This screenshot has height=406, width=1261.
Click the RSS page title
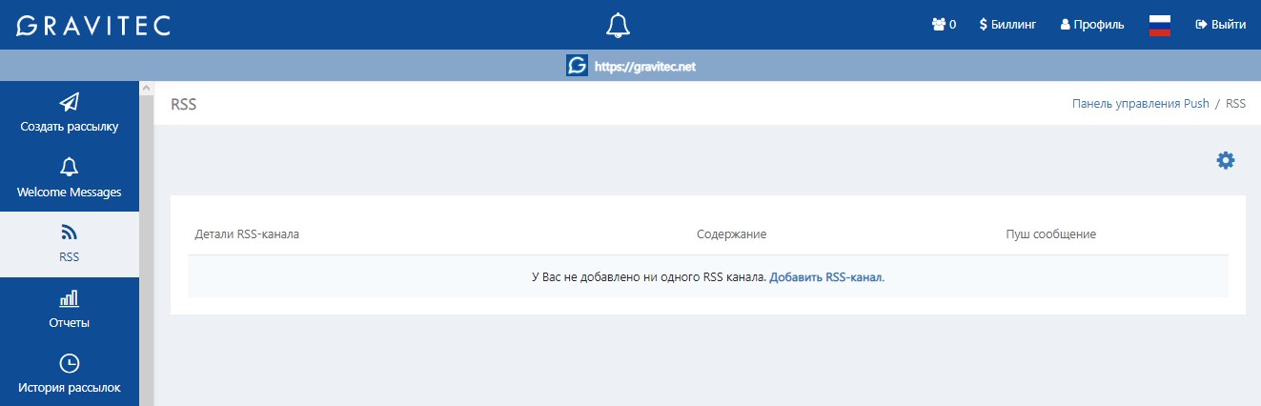183,104
